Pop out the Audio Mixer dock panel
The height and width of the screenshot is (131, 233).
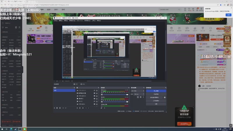[129, 88]
